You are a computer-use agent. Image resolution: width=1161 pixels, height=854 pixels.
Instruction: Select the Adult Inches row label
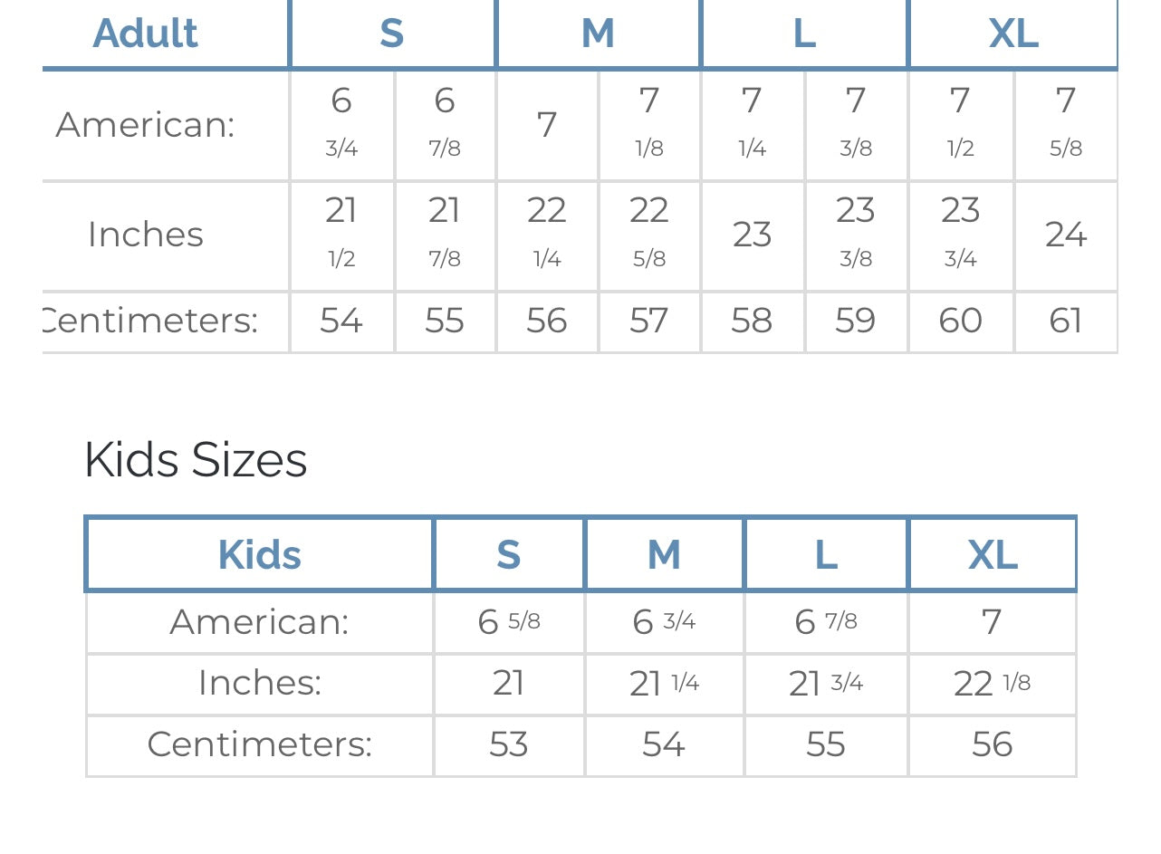coord(146,235)
